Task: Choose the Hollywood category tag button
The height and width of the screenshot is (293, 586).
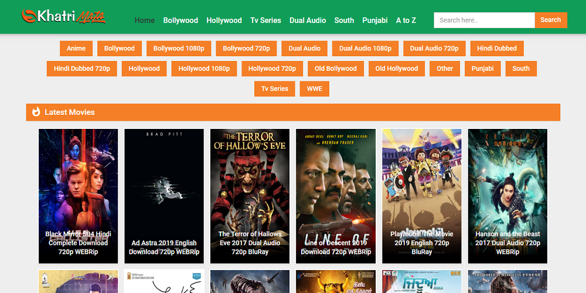Action: (x=144, y=69)
